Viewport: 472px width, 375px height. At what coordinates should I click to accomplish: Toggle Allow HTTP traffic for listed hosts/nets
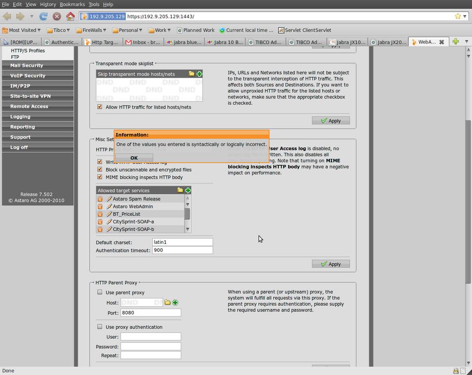pos(100,107)
